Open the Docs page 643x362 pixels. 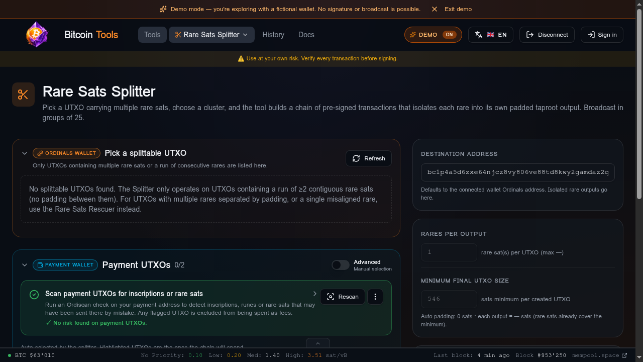(306, 35)
